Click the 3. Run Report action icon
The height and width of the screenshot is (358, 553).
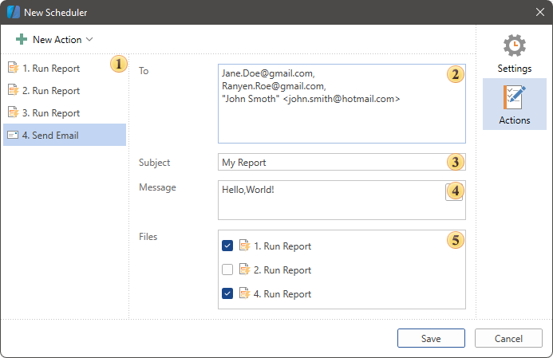[13, 113]
